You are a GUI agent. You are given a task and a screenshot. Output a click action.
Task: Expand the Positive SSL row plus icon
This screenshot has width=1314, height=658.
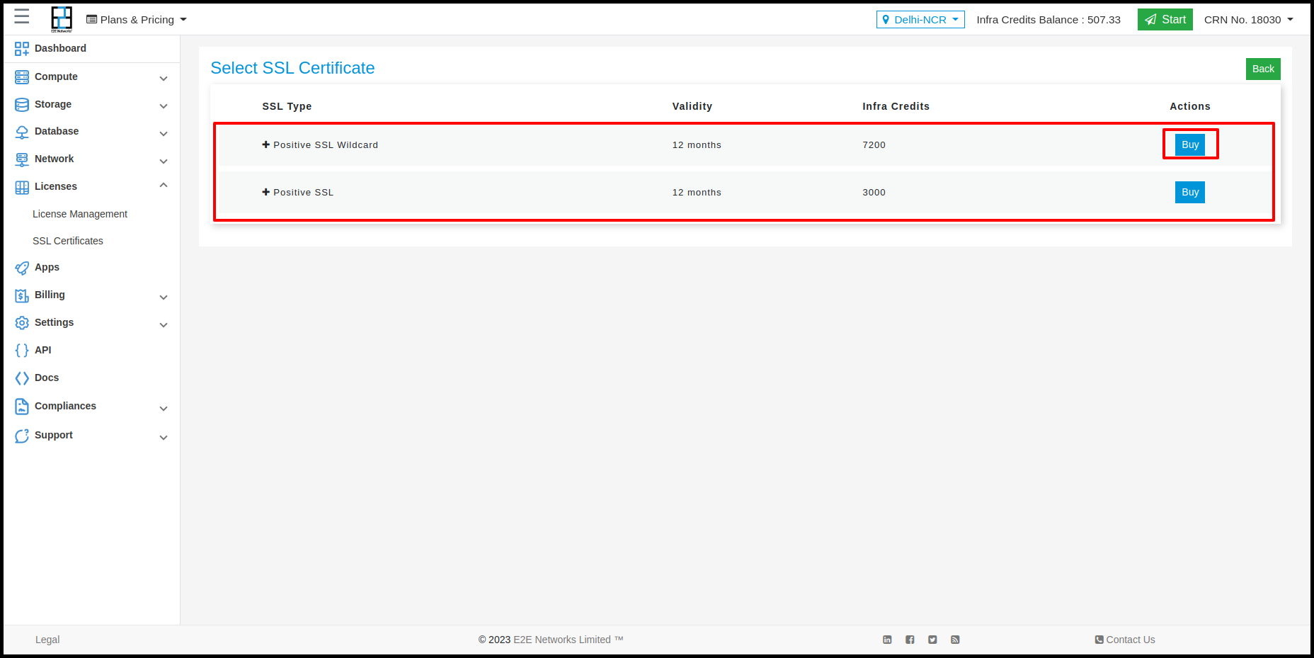(x=266, y=192)
